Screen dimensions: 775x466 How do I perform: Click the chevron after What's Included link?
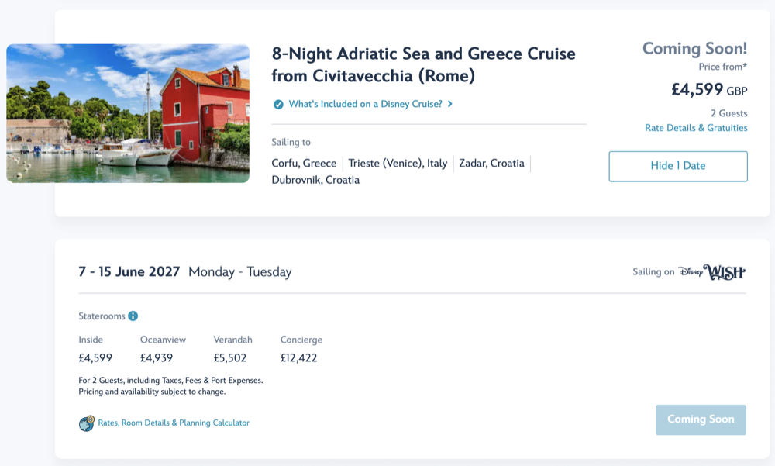coord(450,104)
